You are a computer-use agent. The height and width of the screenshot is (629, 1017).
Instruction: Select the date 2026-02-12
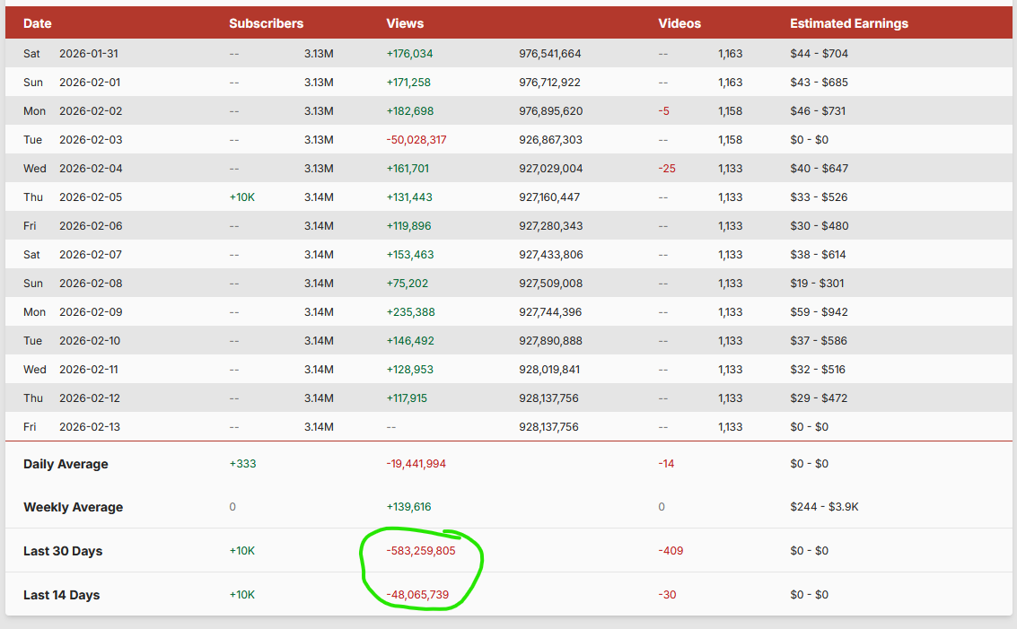[x=90, y=397]
